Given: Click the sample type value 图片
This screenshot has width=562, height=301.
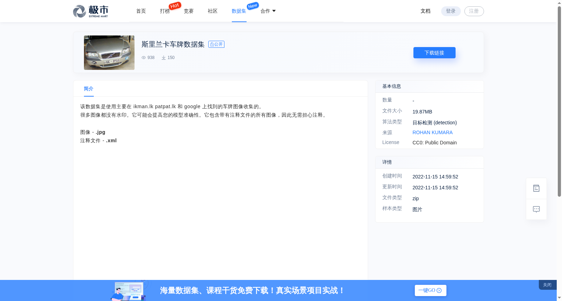Looking at the screenshot, I should (x=418, y=209).
